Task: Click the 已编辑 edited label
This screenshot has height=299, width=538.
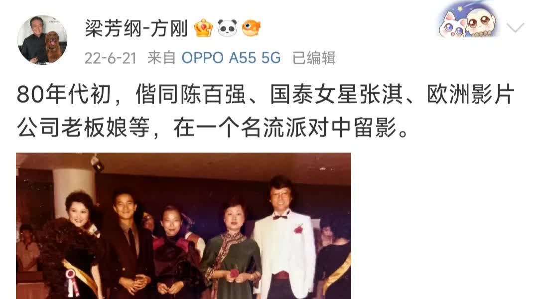Action: (x=314, y=58)
